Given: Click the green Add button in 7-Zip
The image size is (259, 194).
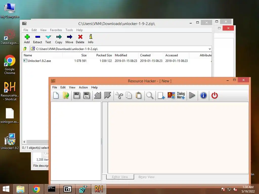Looking at the screenshot, I should point(27,39).
